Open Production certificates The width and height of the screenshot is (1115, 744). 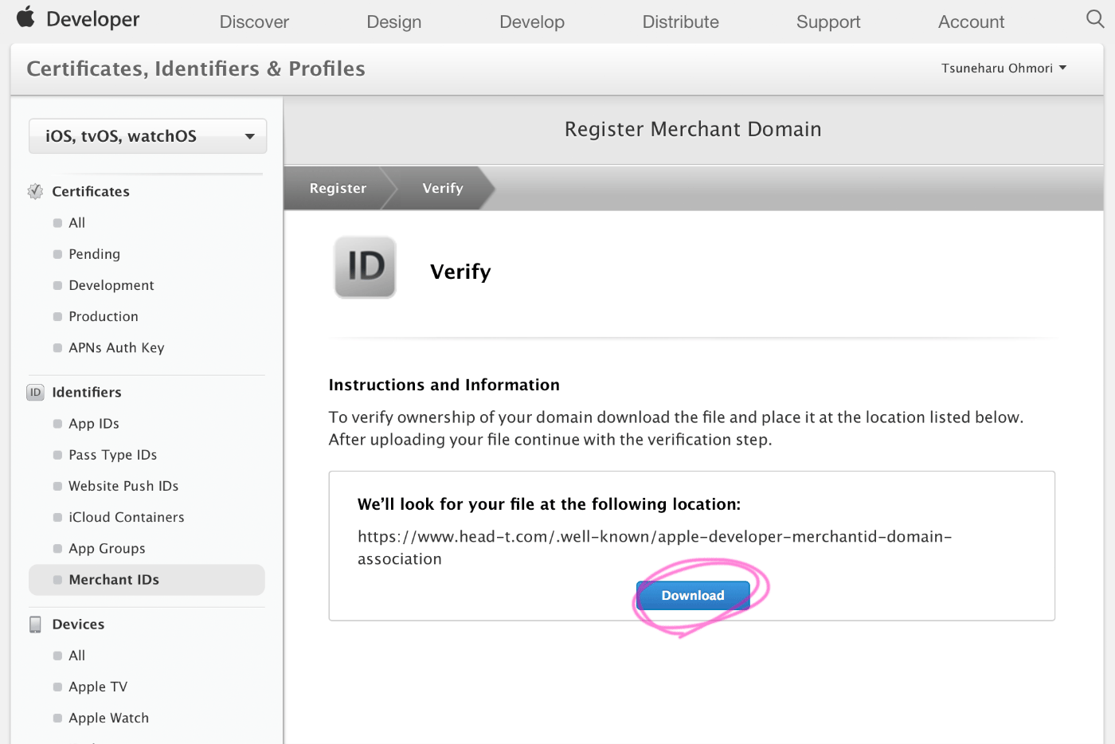(104, 316)
